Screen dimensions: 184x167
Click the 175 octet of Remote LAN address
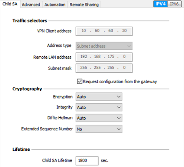coord(111,57)
